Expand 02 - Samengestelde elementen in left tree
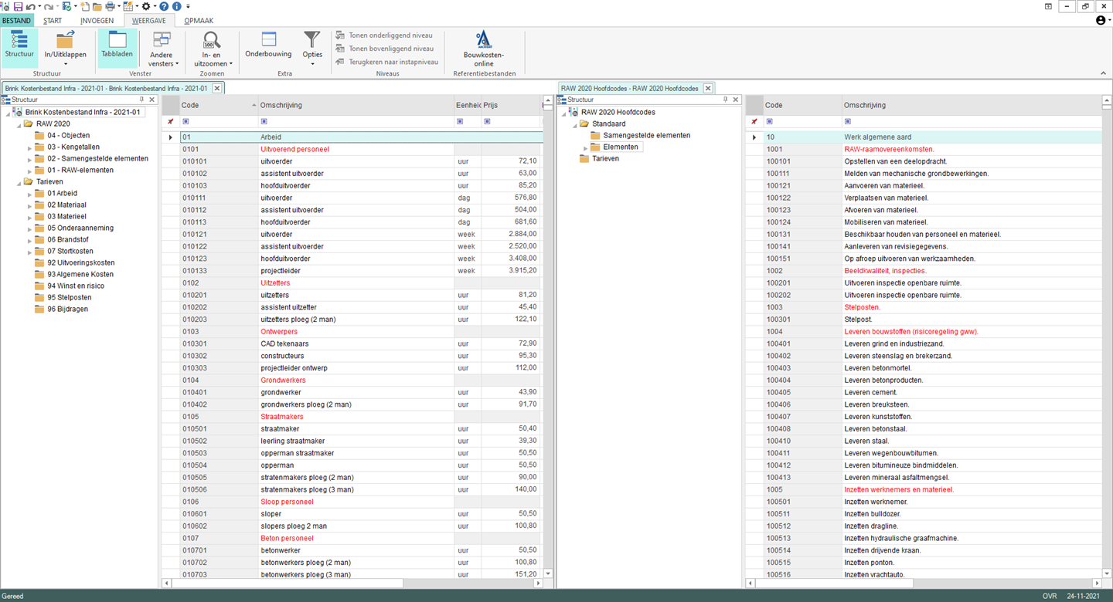The width and height of the screenshot is (1113, 602). tap(30, 159)
